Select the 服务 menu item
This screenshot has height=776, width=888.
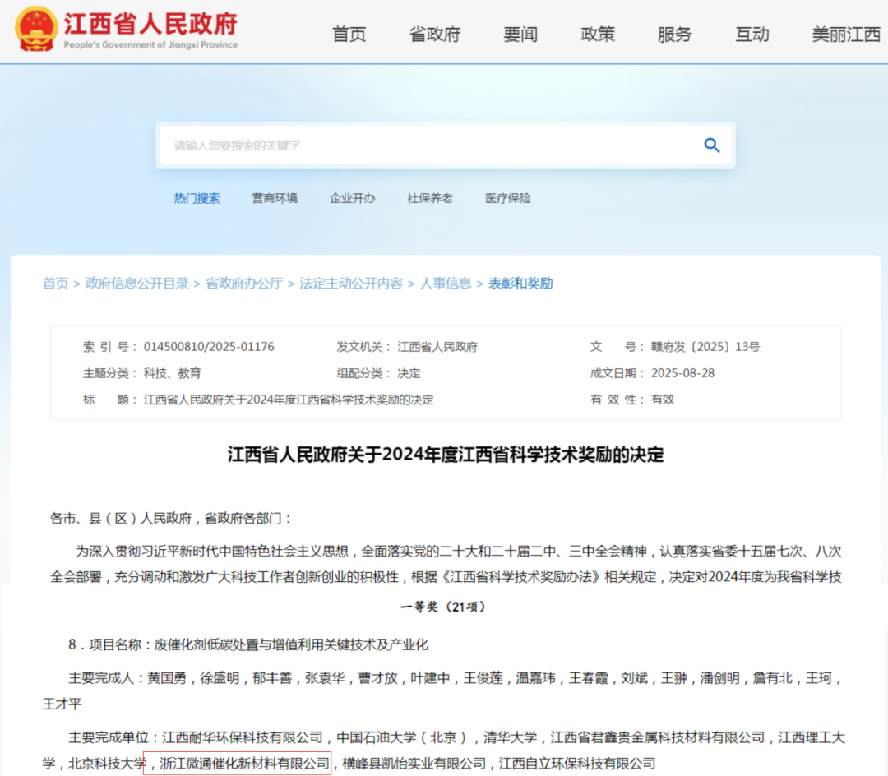click(x=674, y=35)
